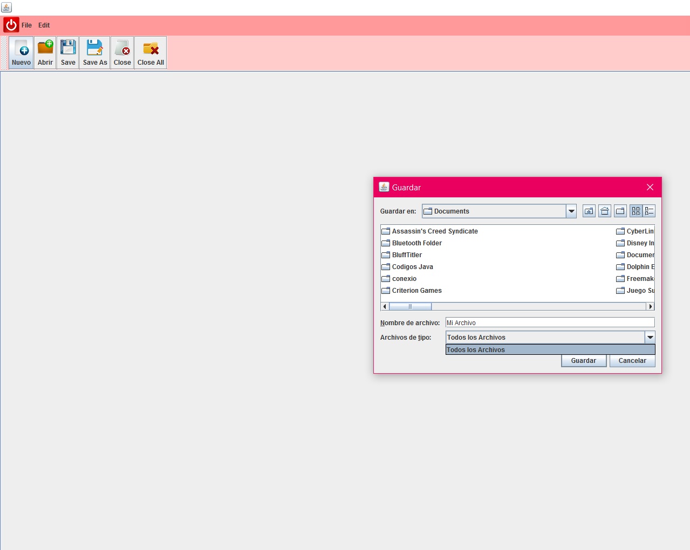Switch to details view in dialog
The width and height of the screenshot is (690, 550).
coord(649,211)
